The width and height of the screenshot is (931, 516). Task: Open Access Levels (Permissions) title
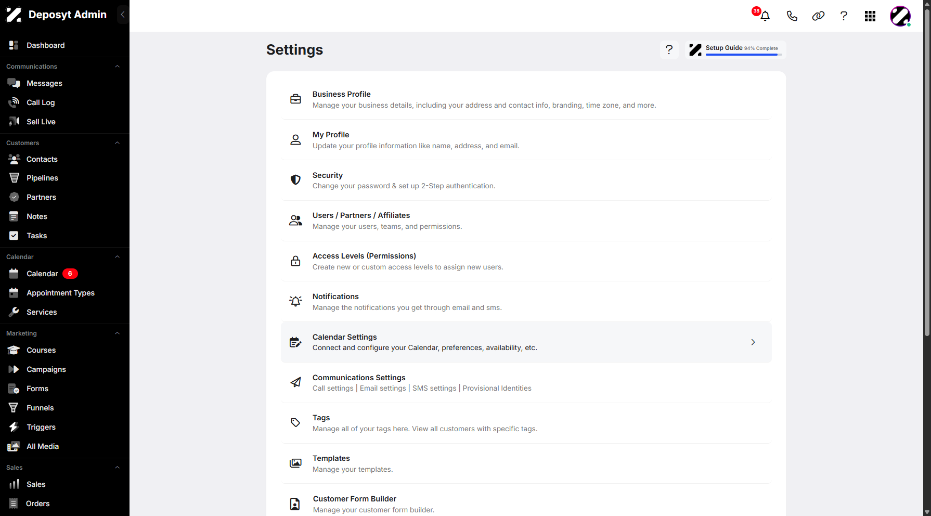click(x=364, y=256)
